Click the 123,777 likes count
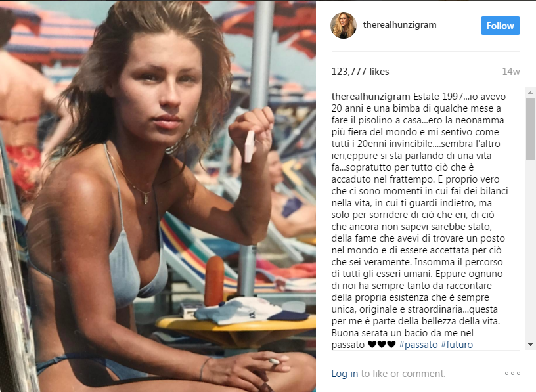 pos(361,72)
